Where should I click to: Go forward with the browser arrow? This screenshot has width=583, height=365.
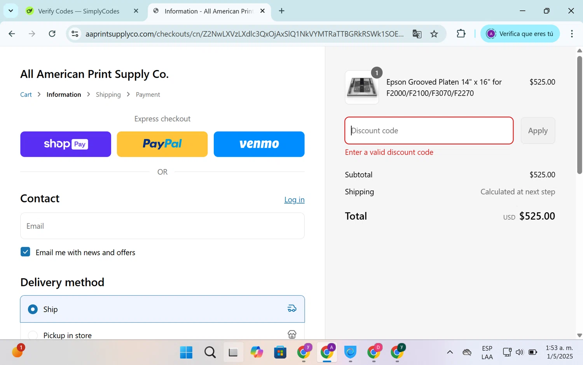32,34
